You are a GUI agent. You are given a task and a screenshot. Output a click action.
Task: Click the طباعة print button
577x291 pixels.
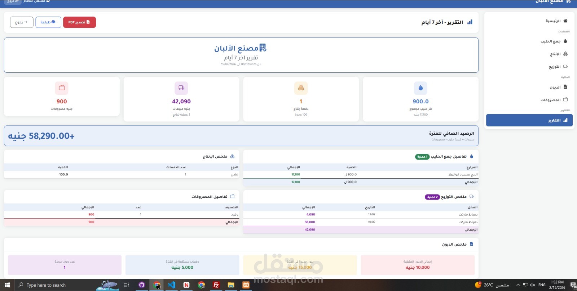point(48,22)
